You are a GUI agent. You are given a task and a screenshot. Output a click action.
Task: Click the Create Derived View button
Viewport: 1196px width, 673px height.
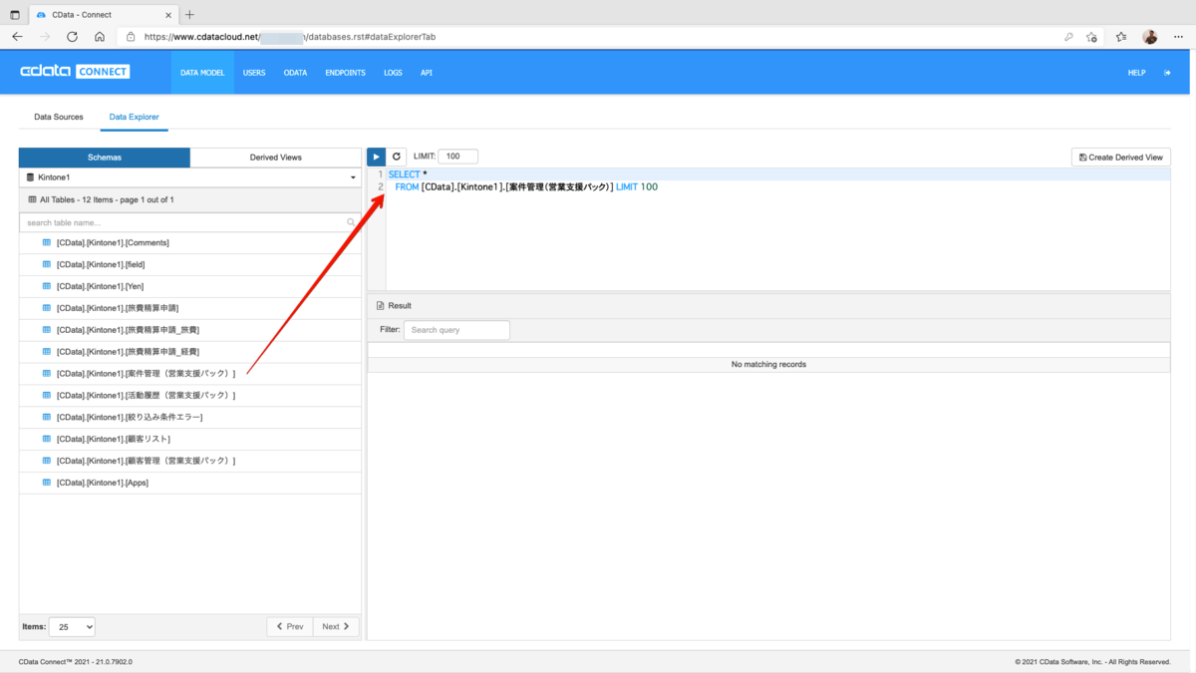point(1121,158)
